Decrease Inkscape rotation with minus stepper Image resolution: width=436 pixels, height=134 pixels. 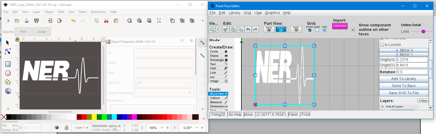pyautogui.click(x=196, y=128)
